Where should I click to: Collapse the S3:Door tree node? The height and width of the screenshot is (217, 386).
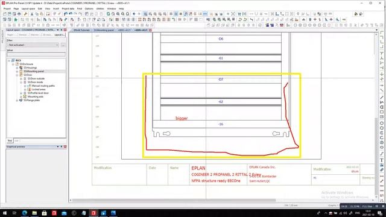(x=17, y=75)
